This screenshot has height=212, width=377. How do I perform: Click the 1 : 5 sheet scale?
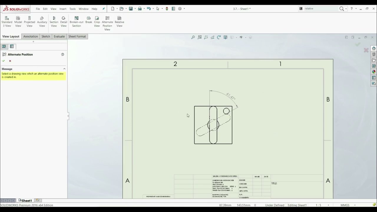click(318, 205)
